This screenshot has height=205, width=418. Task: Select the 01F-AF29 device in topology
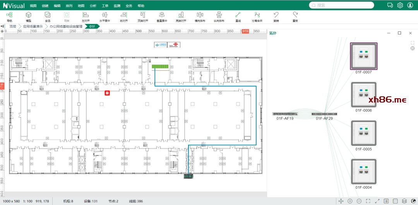pos(324,114)
